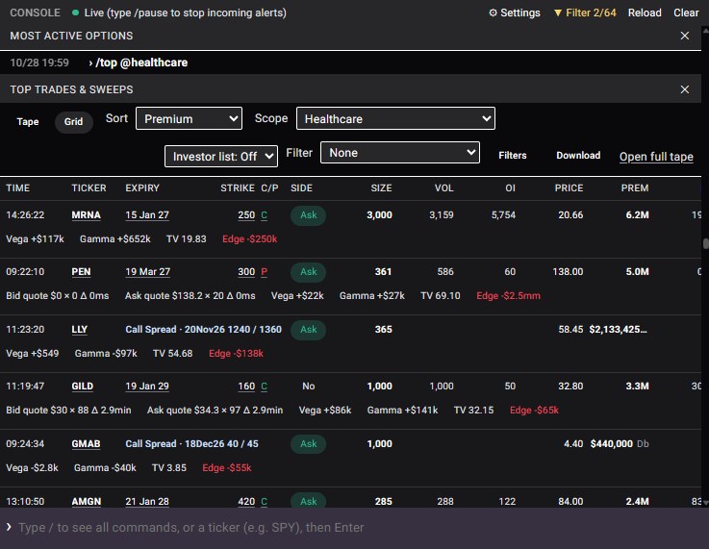The width and height of the screenshot is (709, 549).
Task: Sort by the VOL column header
Action: pos(444,188)
